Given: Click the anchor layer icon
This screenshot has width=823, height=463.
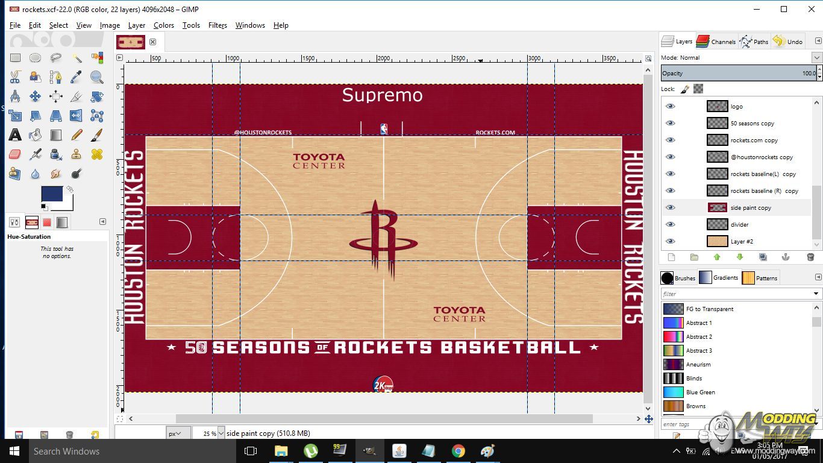Looking at the screenshot, I should tap(786, 257).
